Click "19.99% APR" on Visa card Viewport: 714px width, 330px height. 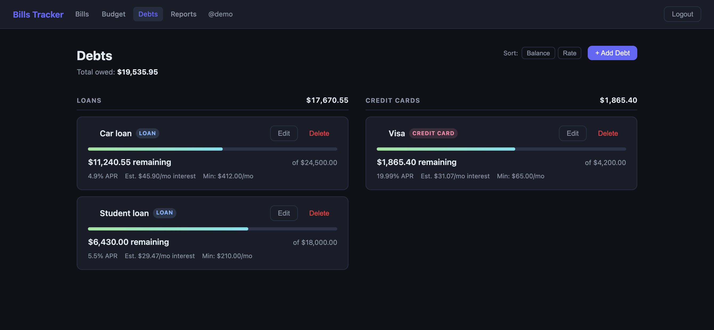[395, 176]
